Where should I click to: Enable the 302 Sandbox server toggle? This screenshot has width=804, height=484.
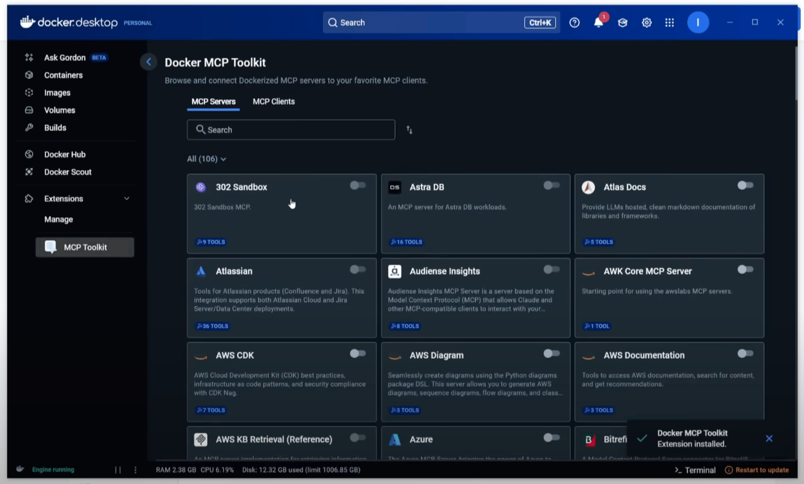click(358, 185)
